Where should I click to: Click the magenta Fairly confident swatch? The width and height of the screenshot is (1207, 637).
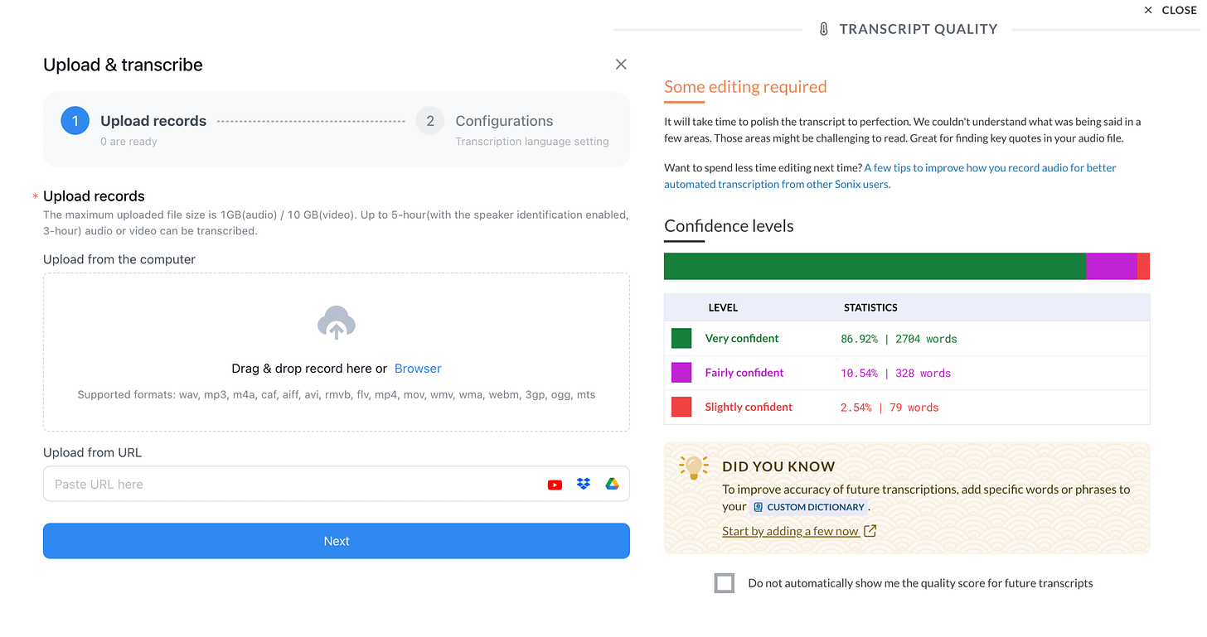(x=681, y=372)
